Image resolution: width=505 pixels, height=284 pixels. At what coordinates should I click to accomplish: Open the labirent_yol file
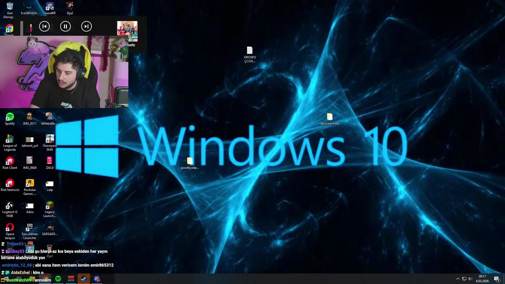point(30,142)
